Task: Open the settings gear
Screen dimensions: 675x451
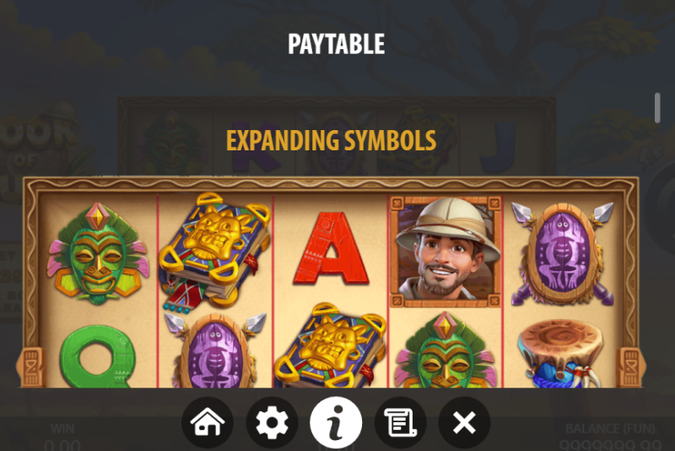Action: coord(272,422)
